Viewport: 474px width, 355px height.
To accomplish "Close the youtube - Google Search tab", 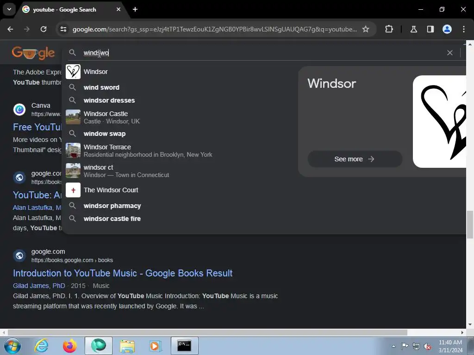I will 118,9.
